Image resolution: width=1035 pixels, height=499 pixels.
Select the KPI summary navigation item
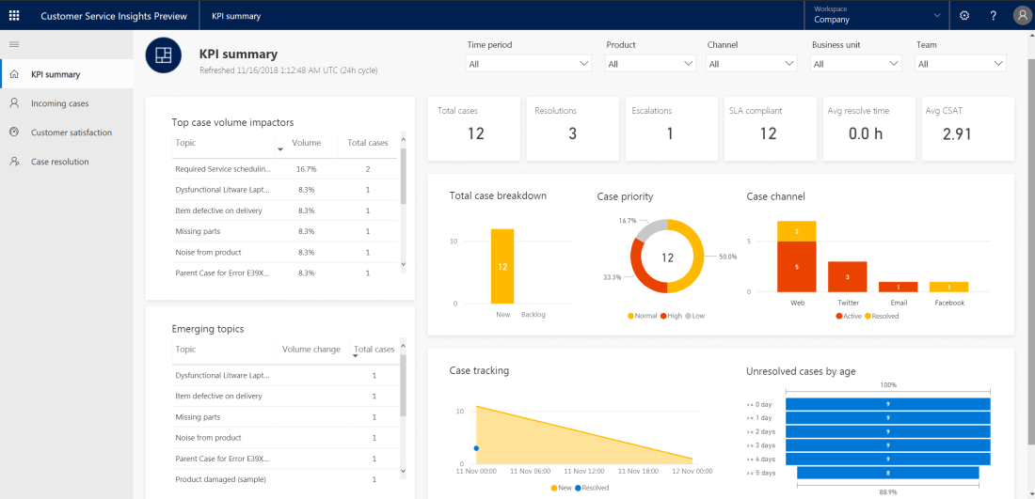[x=56, y=74]
